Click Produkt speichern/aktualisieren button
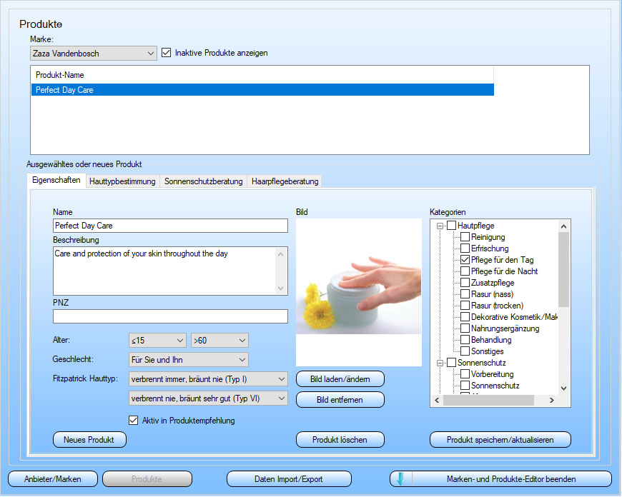 click(x=500, y=440)
